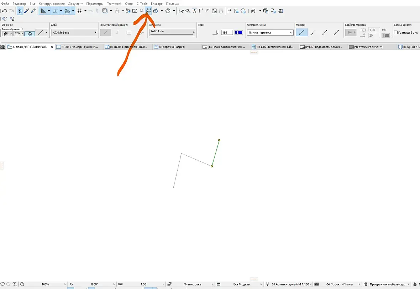Click the 3D box rotate icon
The width and height of the screenshot is (420, 289).
click(156, 11)
